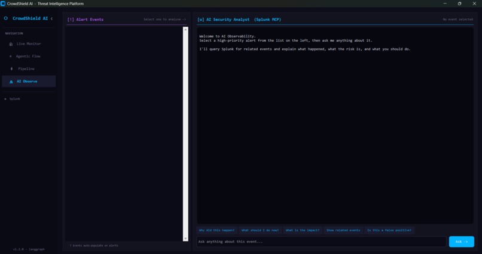This screenshot has width=482, height=254.
Task: Click the Alert Events panel heading
Action: click(85, 20)
